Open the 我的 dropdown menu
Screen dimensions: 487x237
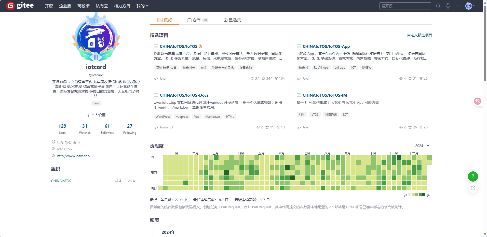142,6
